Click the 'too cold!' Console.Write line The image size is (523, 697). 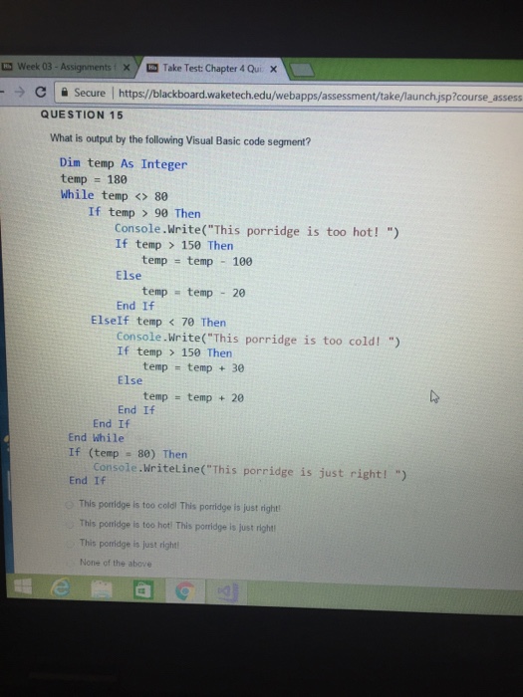pos(258,340)
